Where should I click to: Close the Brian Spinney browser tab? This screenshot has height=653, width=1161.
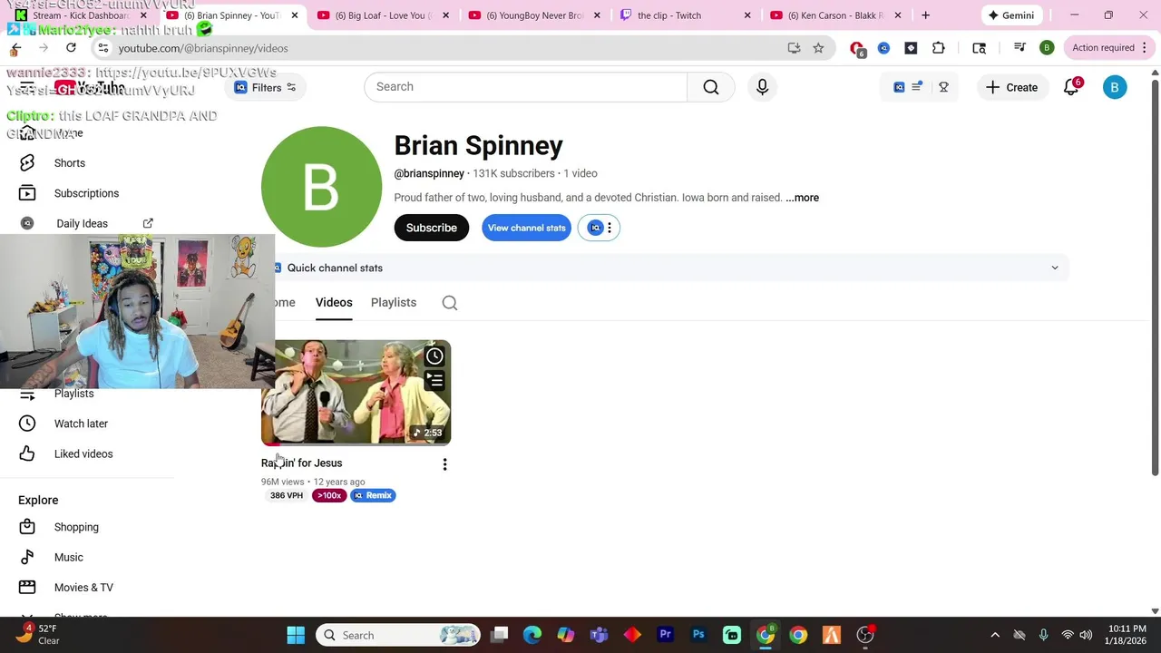pos(294,15)
